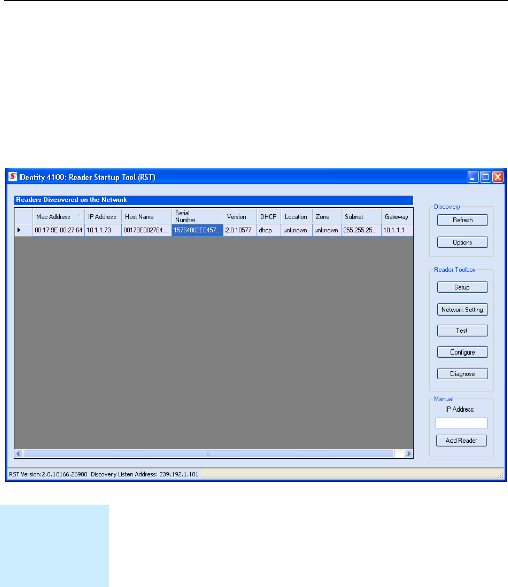Select the Zone cell reading unknown
Viewport: 508px width, 587px height.
[x=326, y=230]
